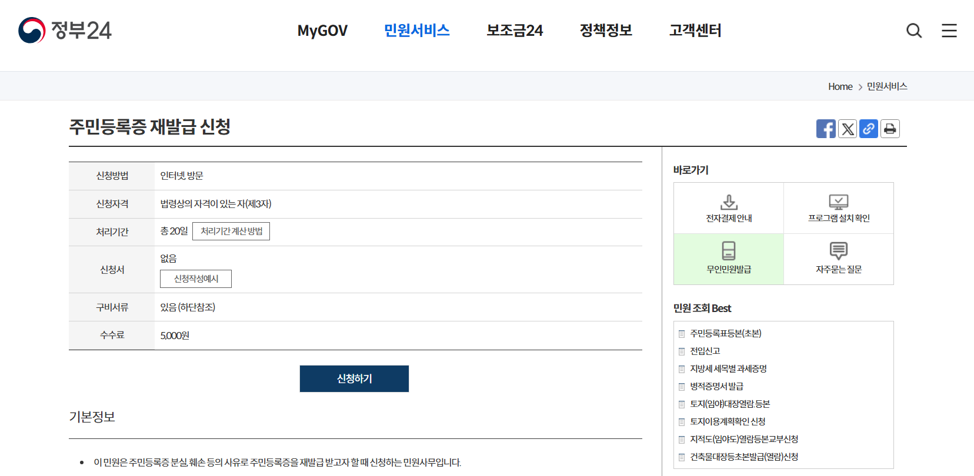Click the 주민등록증 재발급 신청 heading
974x476 pixels.
tap(150, 126)
